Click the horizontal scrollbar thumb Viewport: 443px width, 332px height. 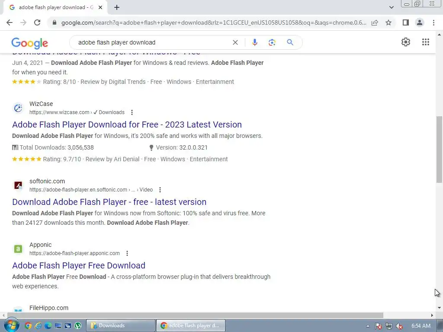pos(195,315)
